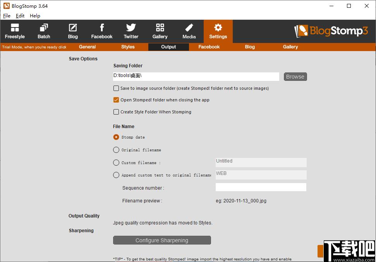This screenshot has height=262, width=376.
Task: Open the Freestyle mode icon
Action: click(15, 27)
